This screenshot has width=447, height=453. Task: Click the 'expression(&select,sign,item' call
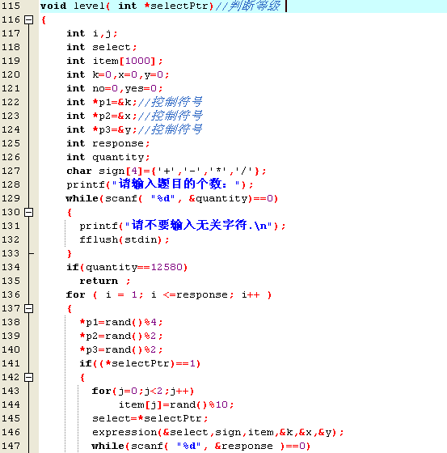click(x=218, y=433)
